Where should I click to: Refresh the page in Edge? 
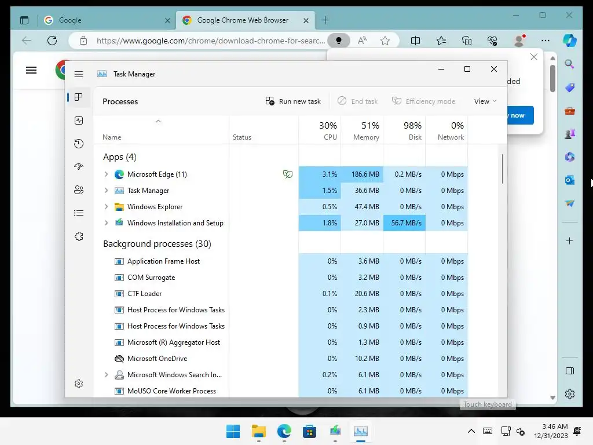coord(52,41)
